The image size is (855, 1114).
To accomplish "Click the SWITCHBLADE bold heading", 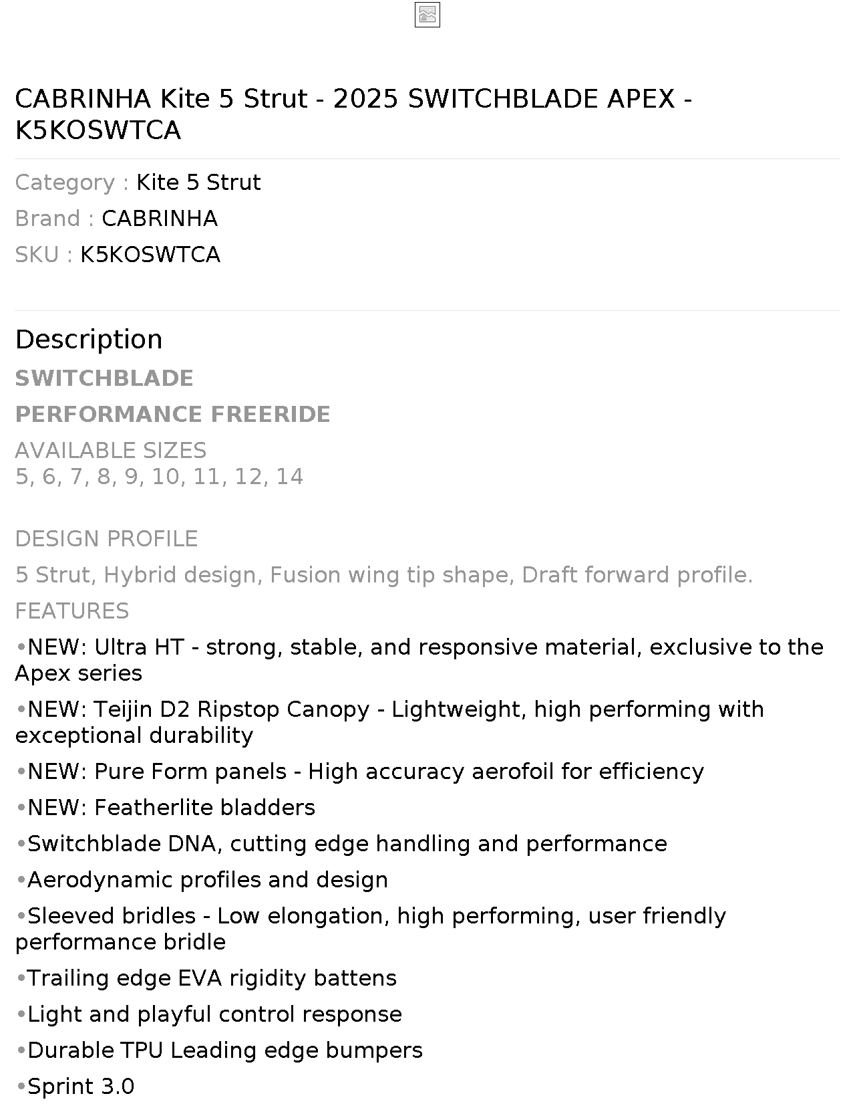I will click(x=104, y=378).
